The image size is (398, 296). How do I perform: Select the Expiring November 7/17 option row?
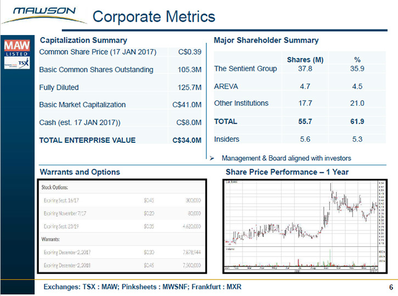click(x=122, y=213)
